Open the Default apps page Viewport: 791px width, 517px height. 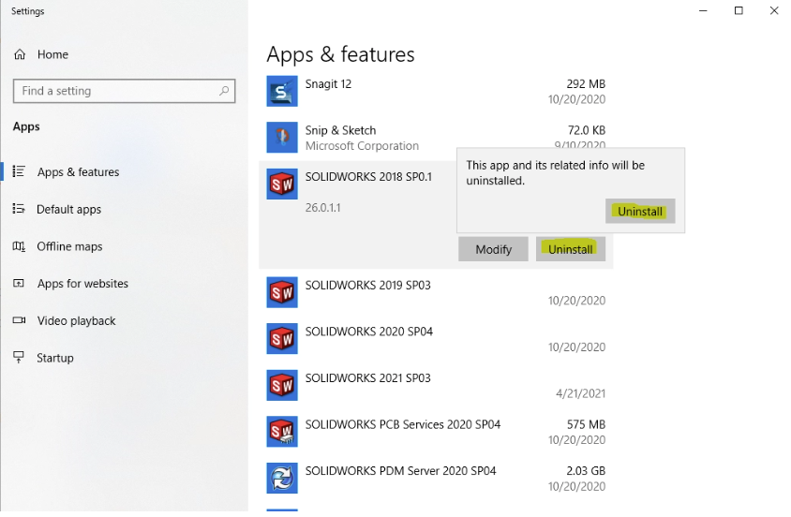pyautogui.click(x=67, y=209)
